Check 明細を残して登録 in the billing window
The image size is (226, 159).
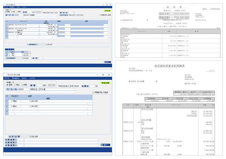pos(100,15)
